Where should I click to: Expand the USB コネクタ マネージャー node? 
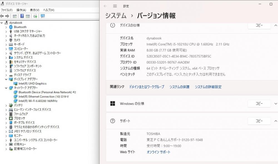6,31
